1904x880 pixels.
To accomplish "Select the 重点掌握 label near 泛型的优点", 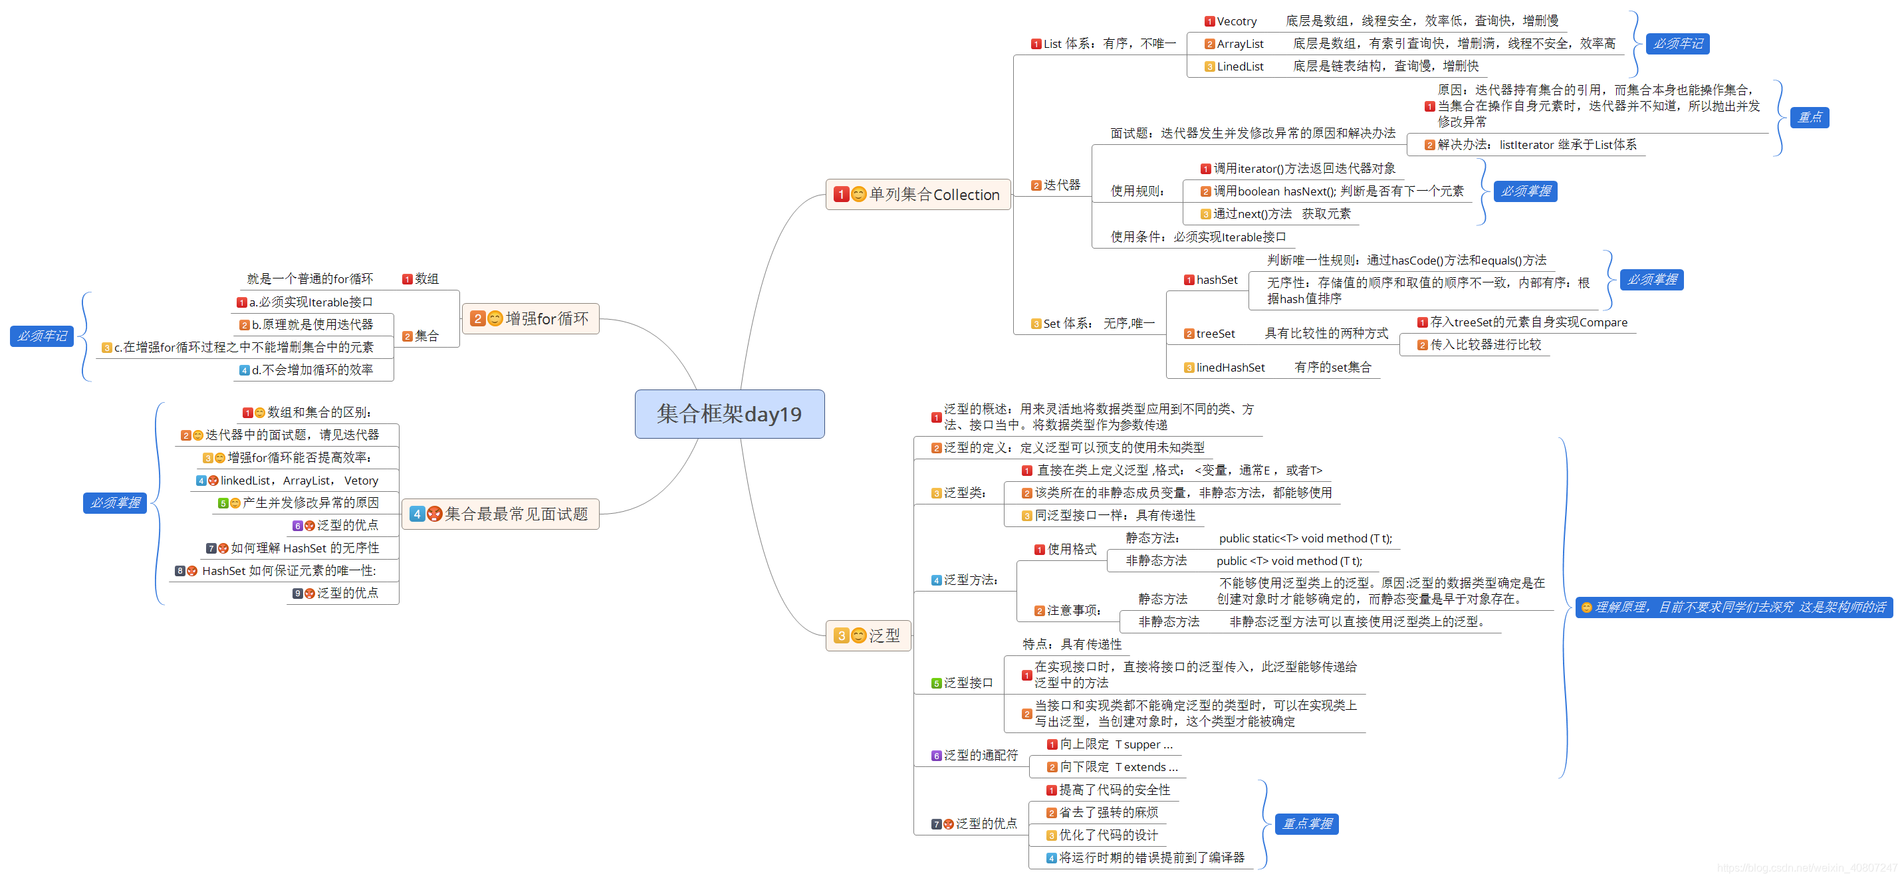I will tap(1307, 824).
